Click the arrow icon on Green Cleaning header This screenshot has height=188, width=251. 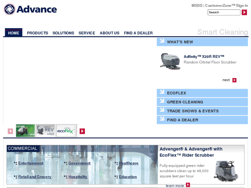point(162,101)
